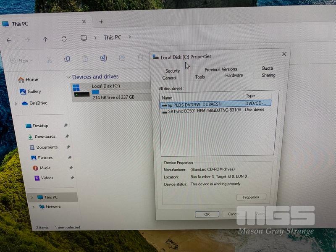Click the Refresh icon in navigation bar
This screenshot has height=252, width=336.
click(64, 39)
